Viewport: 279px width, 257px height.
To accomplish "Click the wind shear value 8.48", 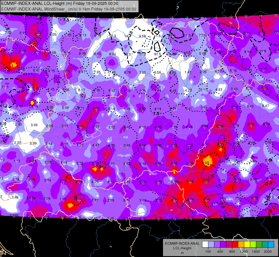I will [x=189, y=127].
